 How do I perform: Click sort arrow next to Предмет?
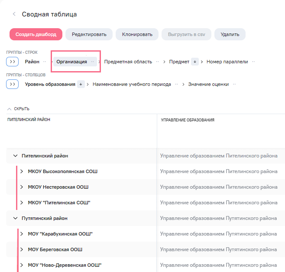[x=195, y=62]
